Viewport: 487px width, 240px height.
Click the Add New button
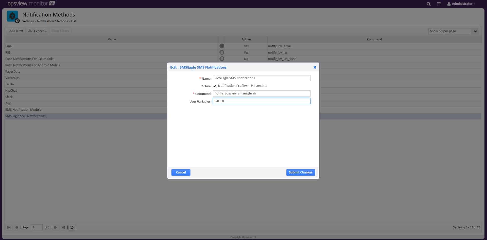pos(16,31)
